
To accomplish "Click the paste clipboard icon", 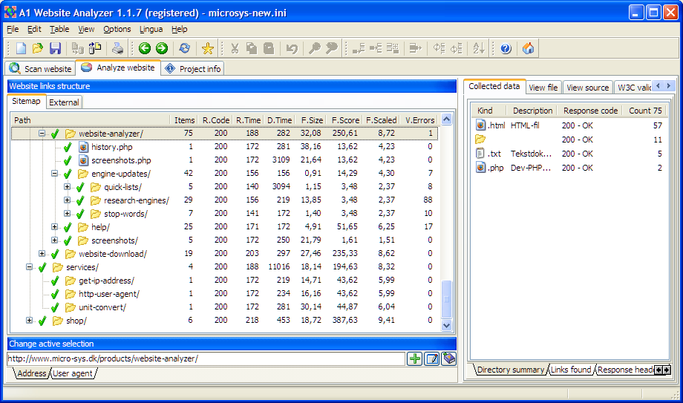I will 269,48.
